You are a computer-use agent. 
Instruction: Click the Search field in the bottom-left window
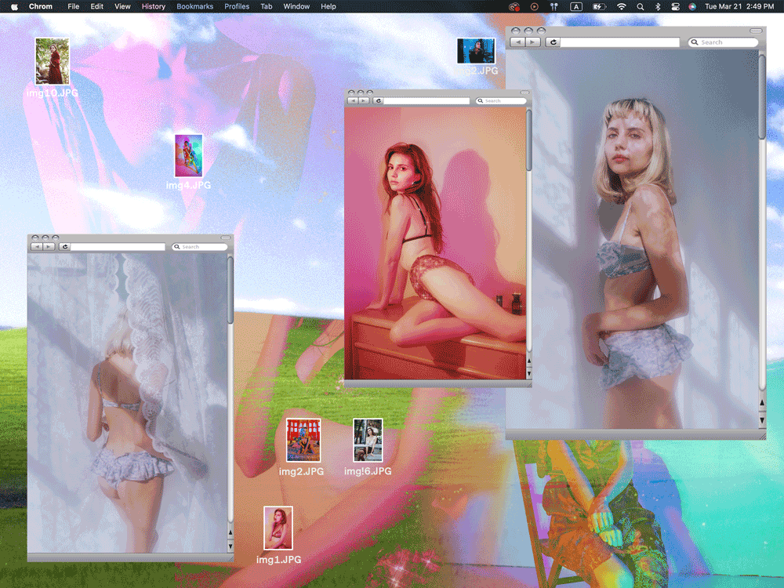199,247
